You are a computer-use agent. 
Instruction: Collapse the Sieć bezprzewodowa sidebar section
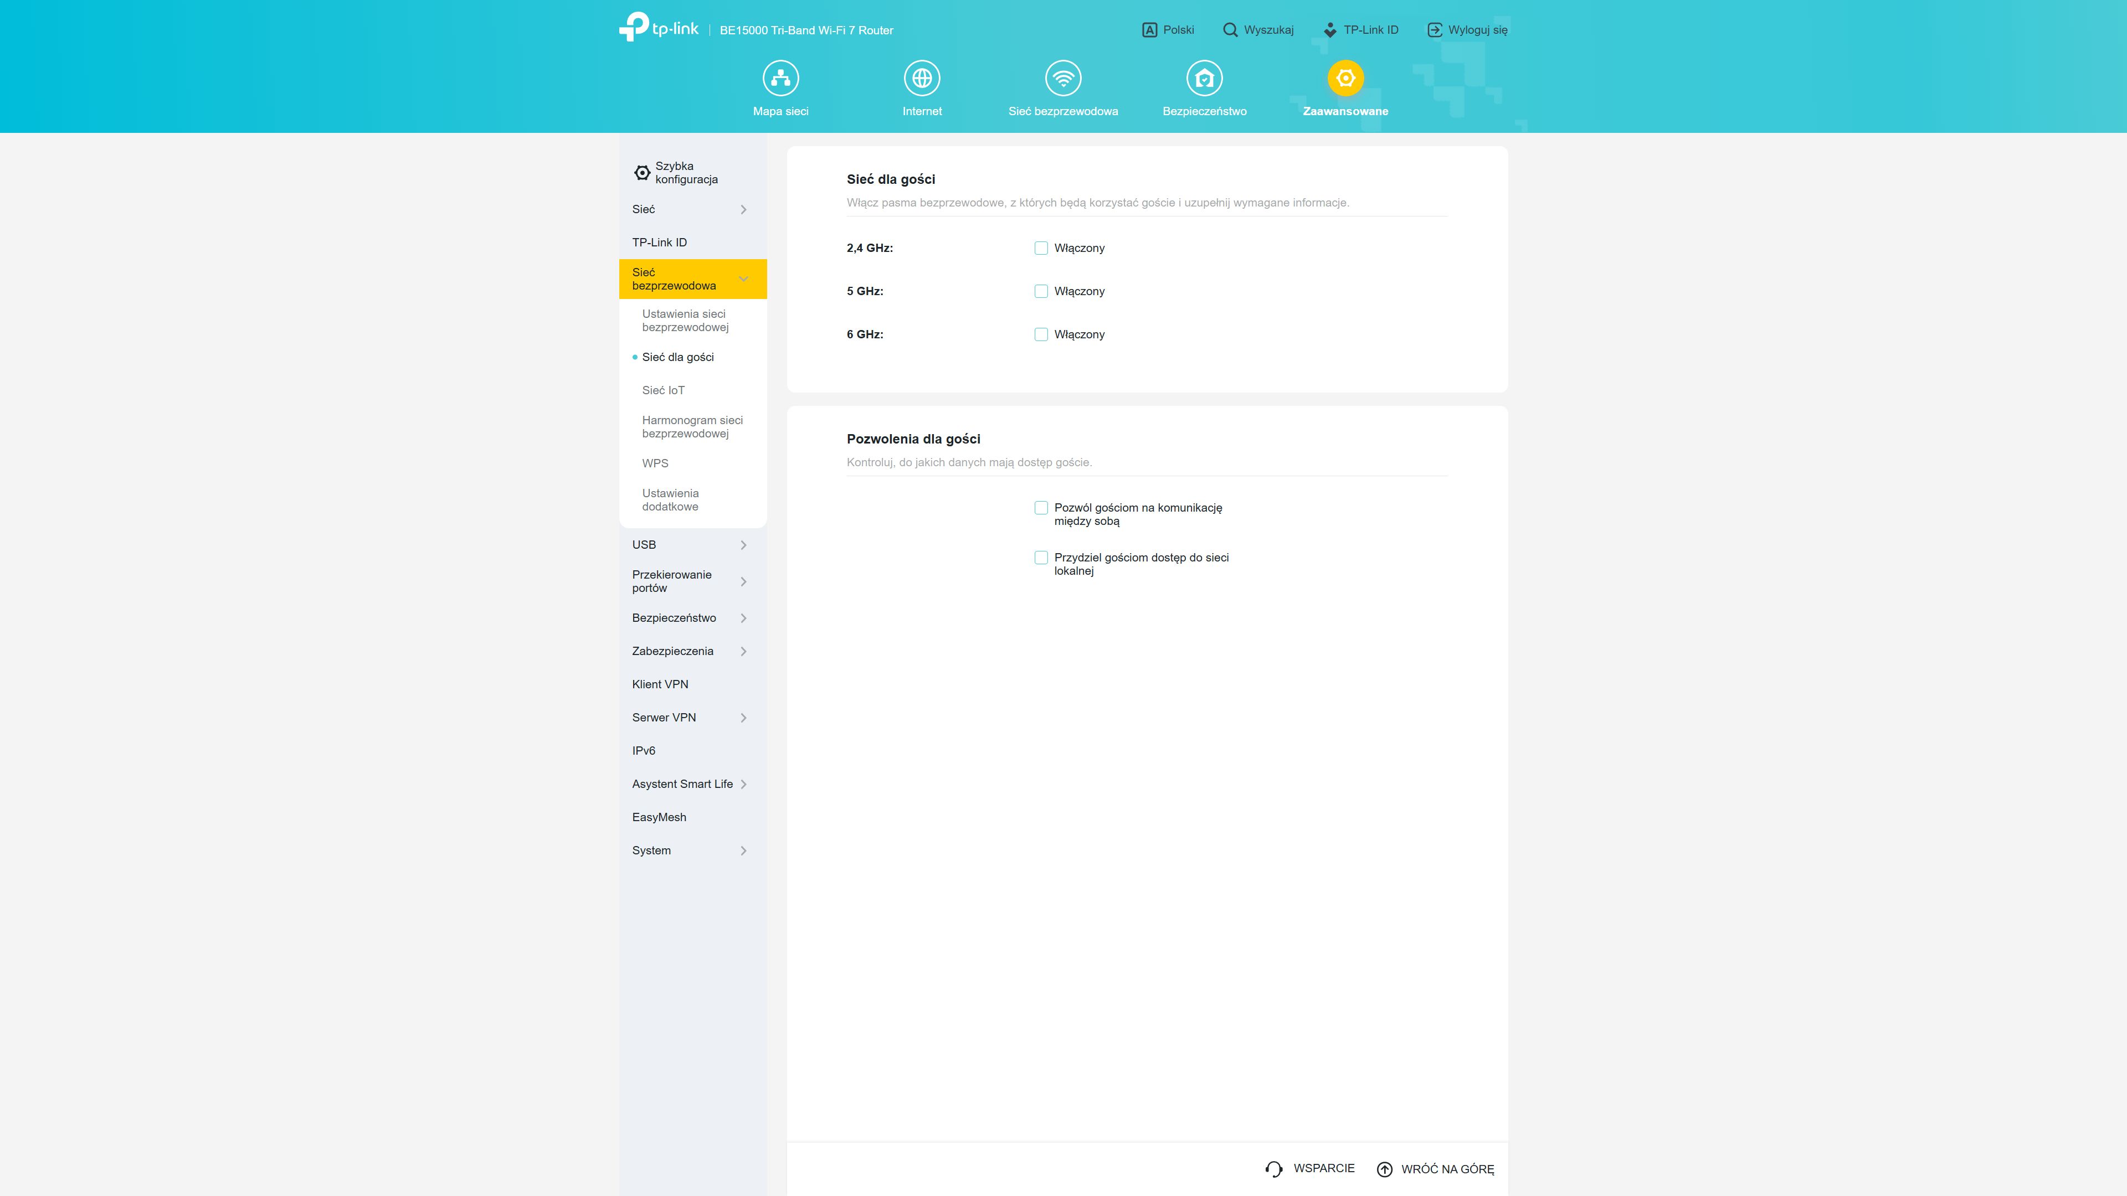coord(692,279)
